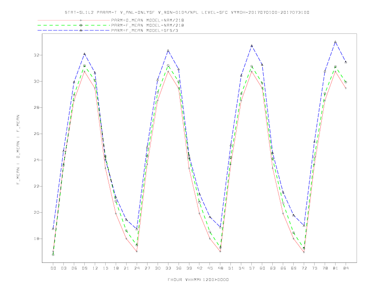The image size is (377, 292).
Task: Click x-axis forecast hour label 12
Action: pos(95,268)
